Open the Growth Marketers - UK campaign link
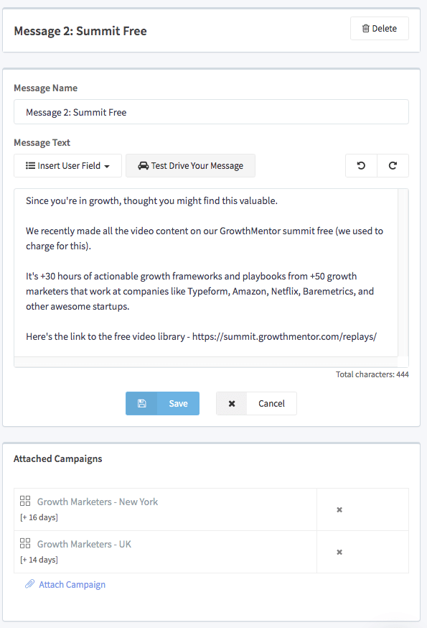The height and width of the screenshot is (628, 427). coord(84,544)
